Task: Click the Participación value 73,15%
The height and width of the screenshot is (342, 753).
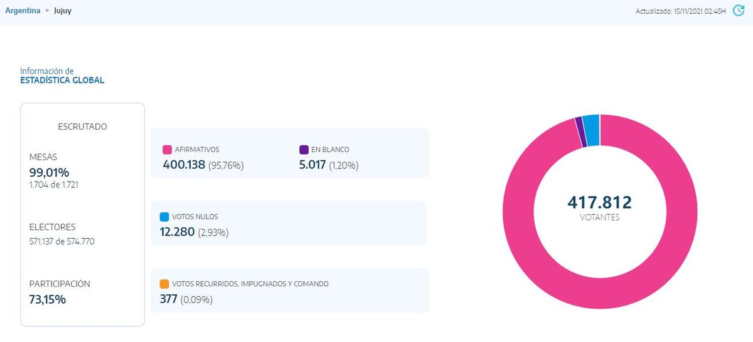Action: 48,299
